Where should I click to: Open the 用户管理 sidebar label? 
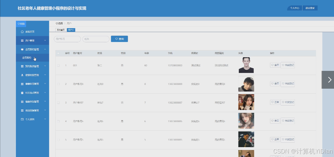click(x=30, y=41)
